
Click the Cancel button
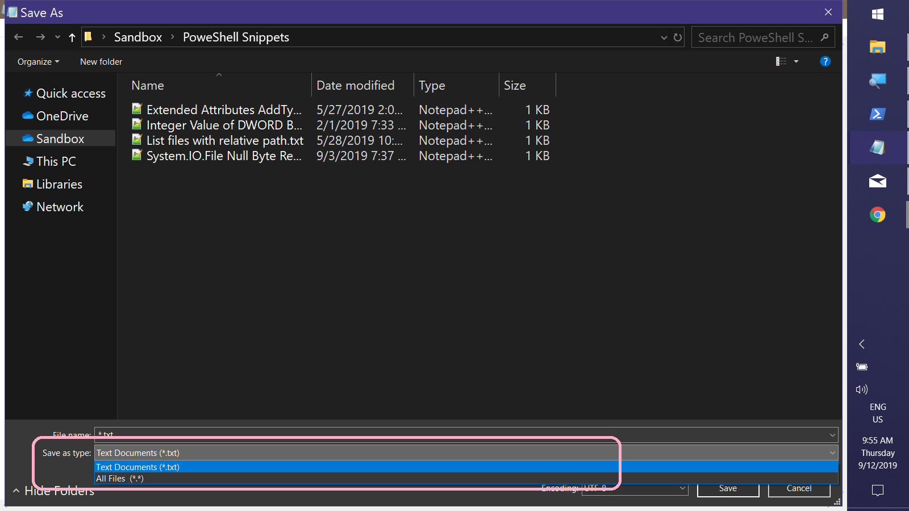[x=799, y=489]
